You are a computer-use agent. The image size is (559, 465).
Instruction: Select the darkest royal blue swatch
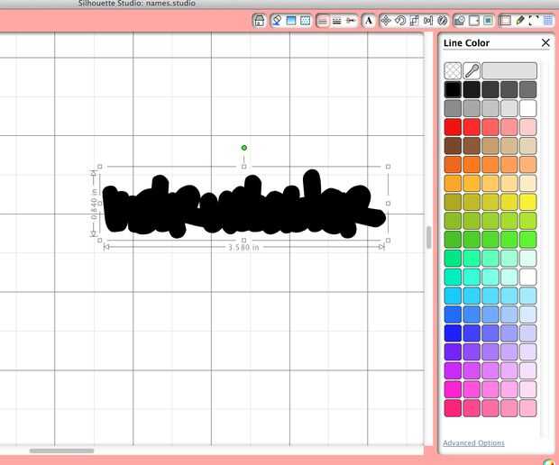pyautogui.click(x=453, y=333)
